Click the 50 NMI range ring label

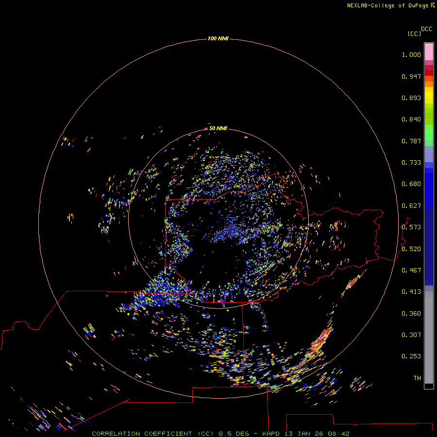coord(218,128)
